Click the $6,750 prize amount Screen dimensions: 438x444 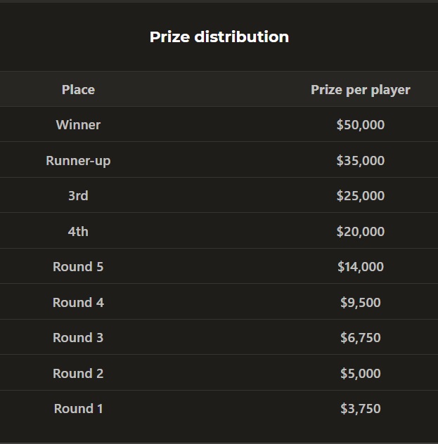click(x=361, y=337)
